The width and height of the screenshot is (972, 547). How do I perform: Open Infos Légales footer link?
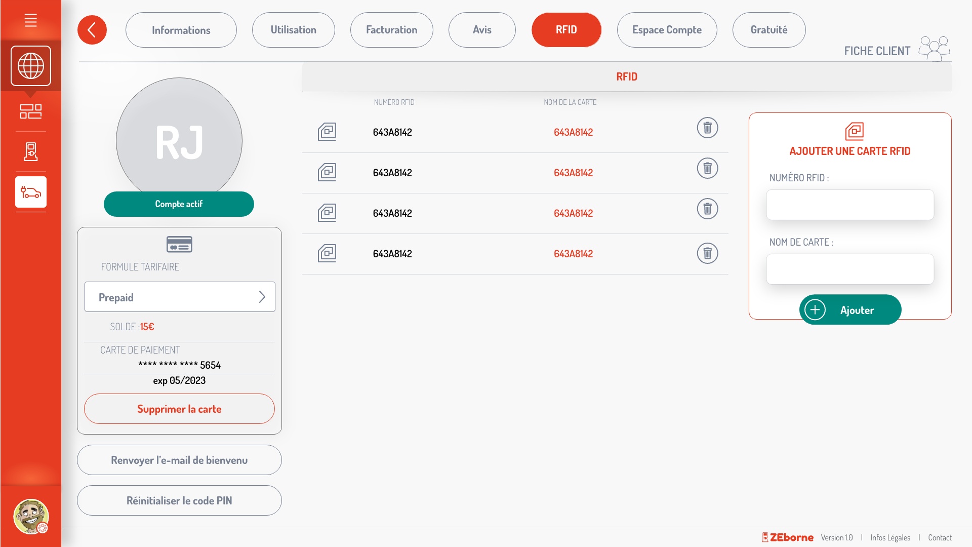click(x=890, y=537)
